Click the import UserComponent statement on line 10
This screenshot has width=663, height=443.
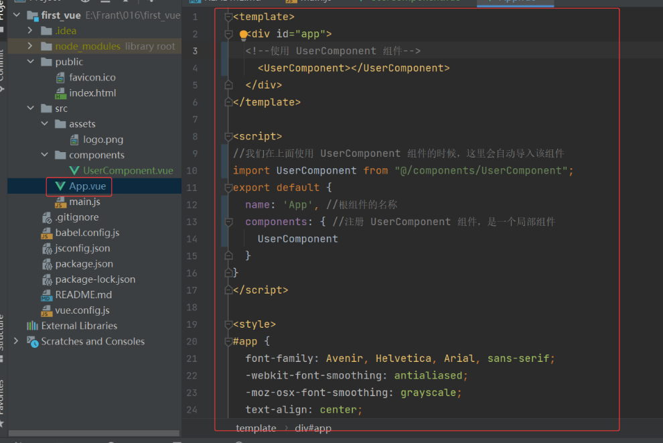[403, 170]
